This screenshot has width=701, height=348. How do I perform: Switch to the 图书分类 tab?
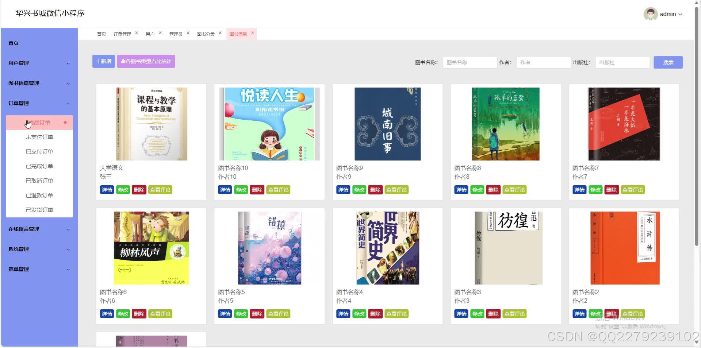pyautogui.click(x=206, y=34)
